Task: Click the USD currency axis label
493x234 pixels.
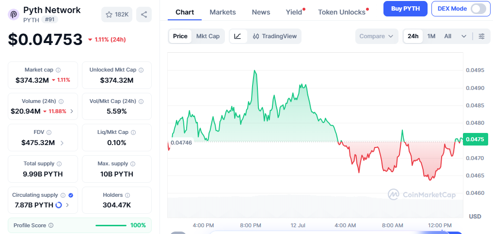Action: (x=475, y=217)
